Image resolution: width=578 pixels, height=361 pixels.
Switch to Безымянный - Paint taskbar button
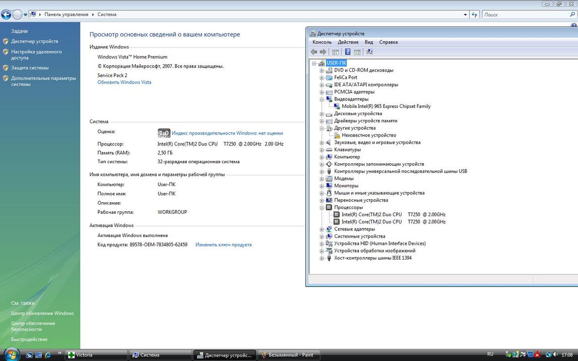coord(289,355)
